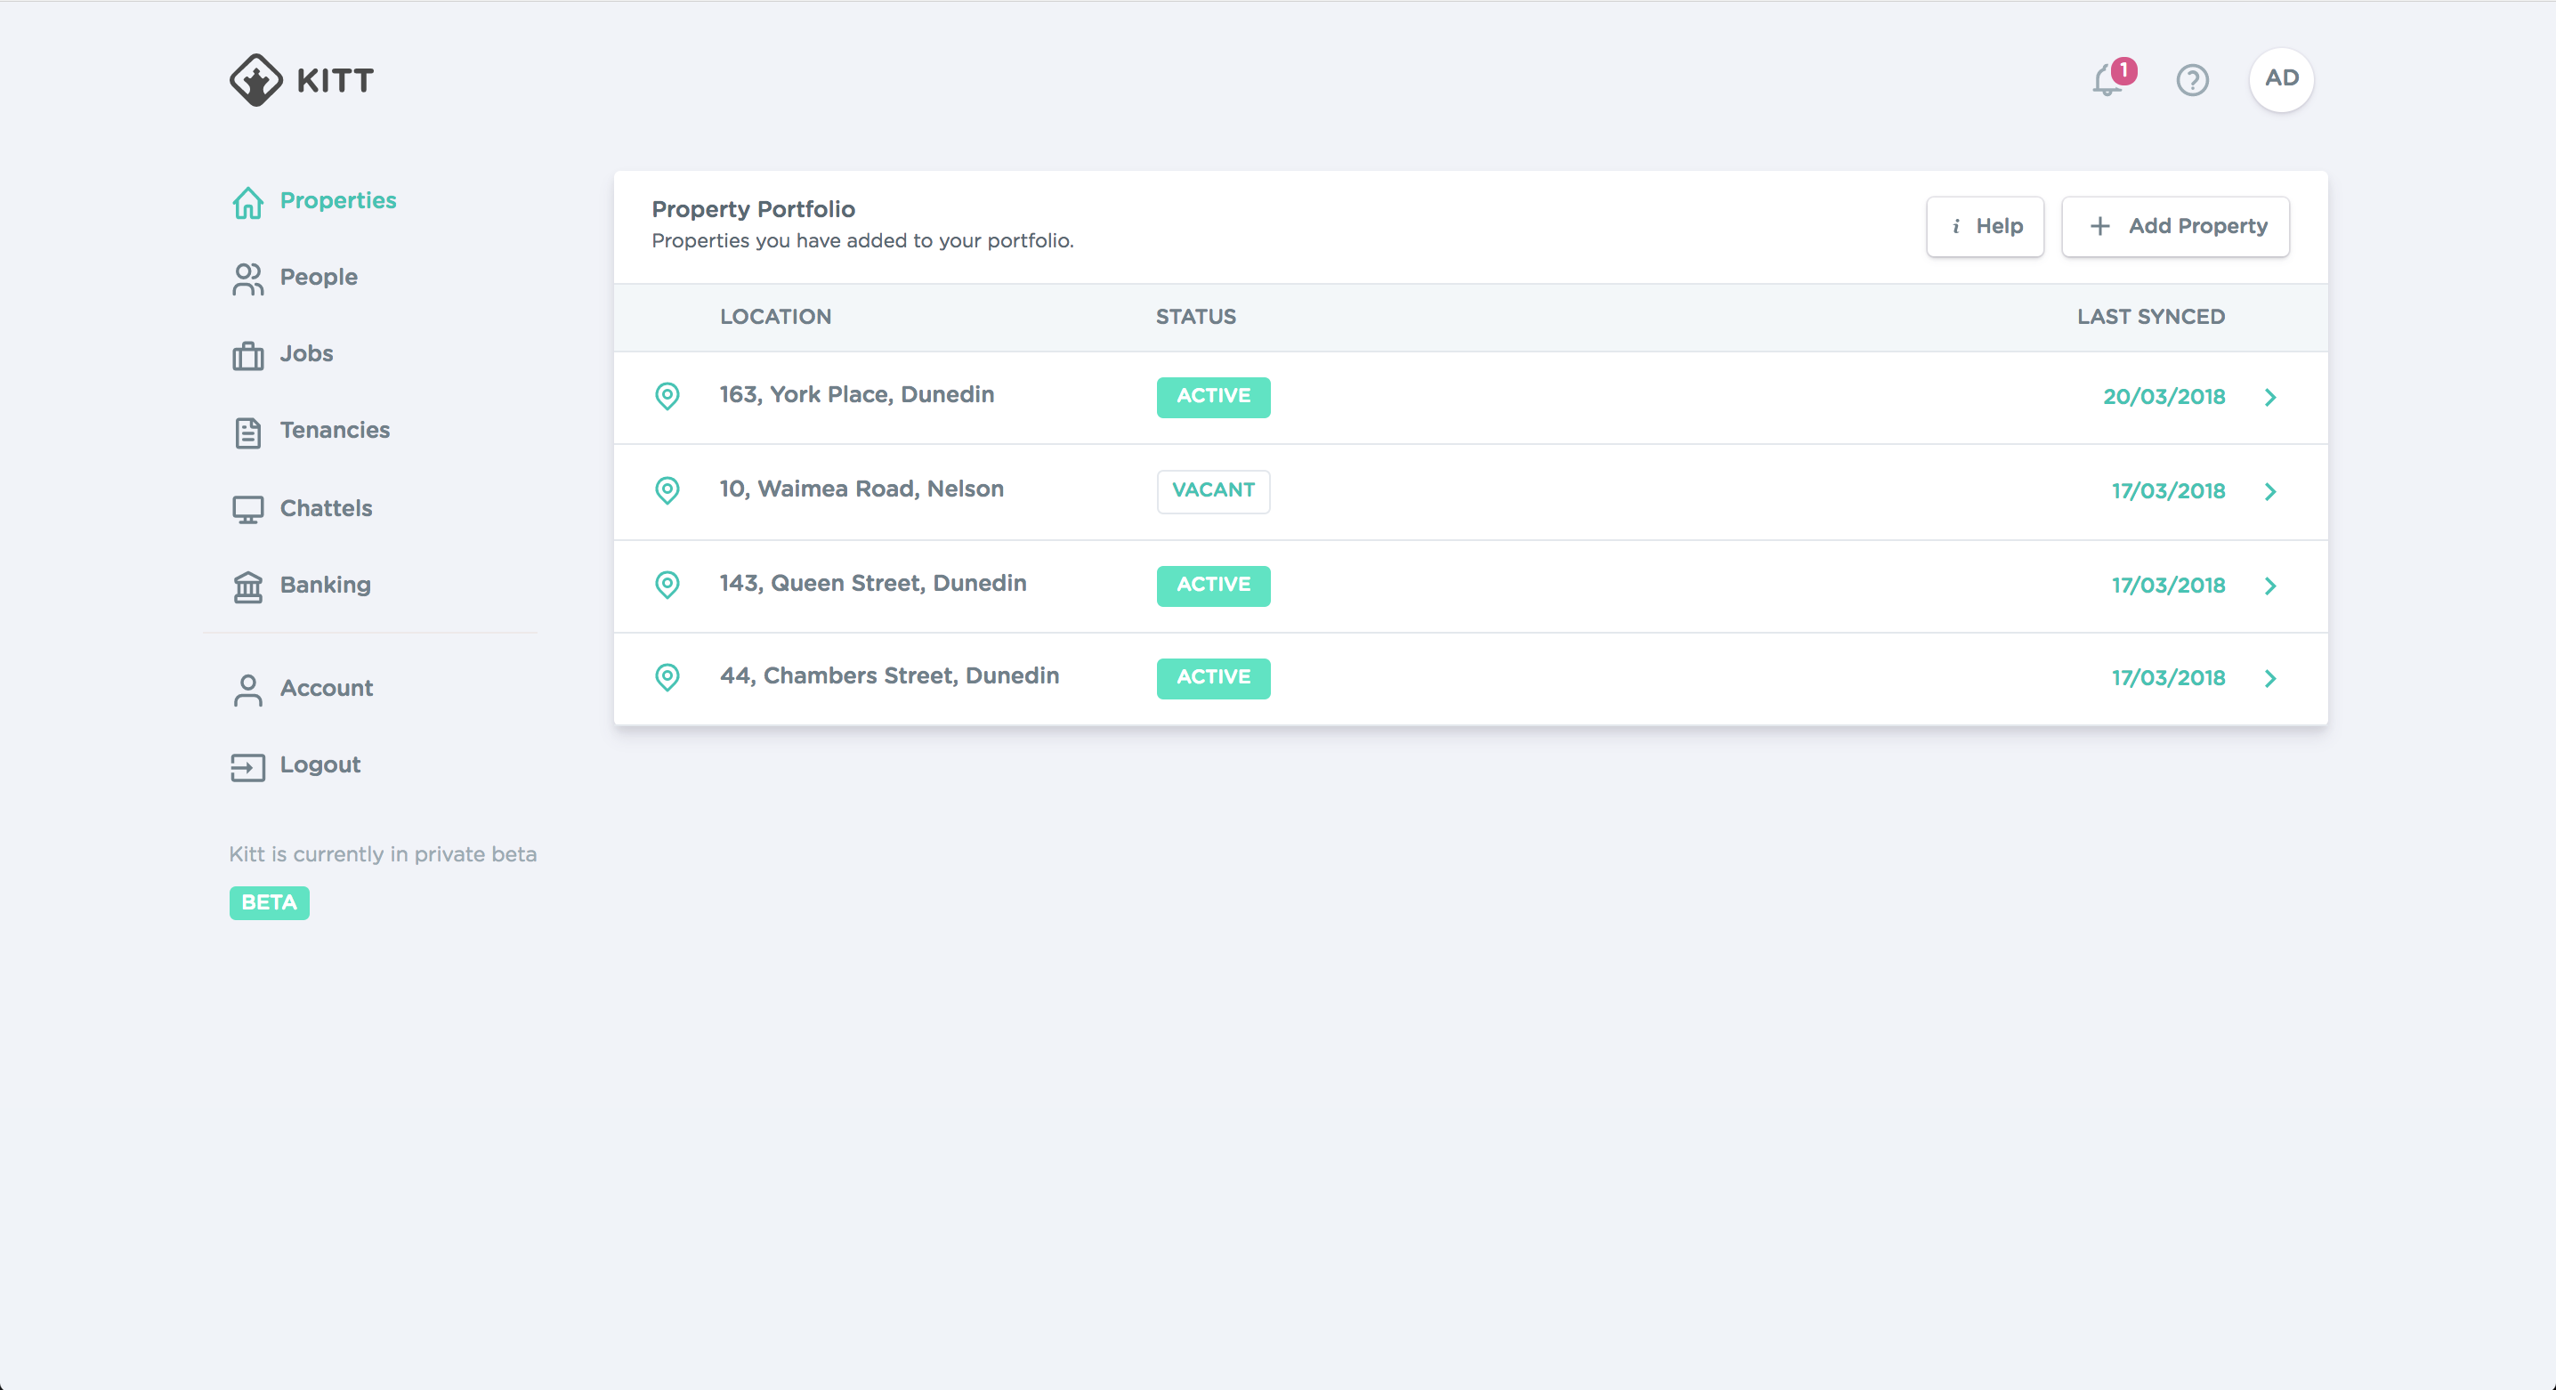
Task: Click the Help button in portfolio header
Action: (1985, 226)
